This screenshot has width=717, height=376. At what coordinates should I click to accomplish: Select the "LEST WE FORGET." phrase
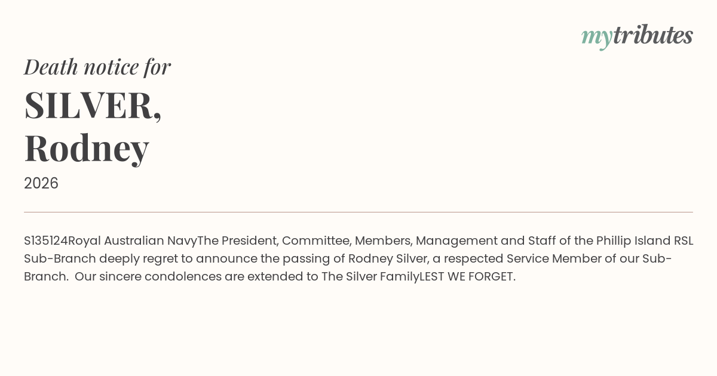pos(467,277)
